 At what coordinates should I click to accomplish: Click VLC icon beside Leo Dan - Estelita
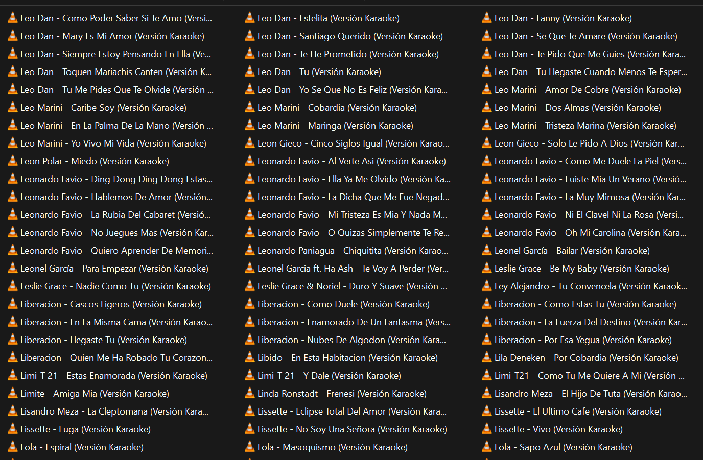click(x=250, y=18)
